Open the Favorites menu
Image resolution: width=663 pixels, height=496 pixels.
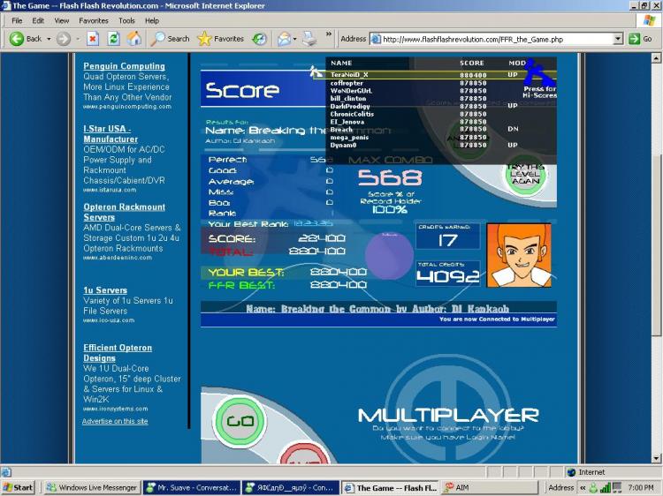[94, 20]
